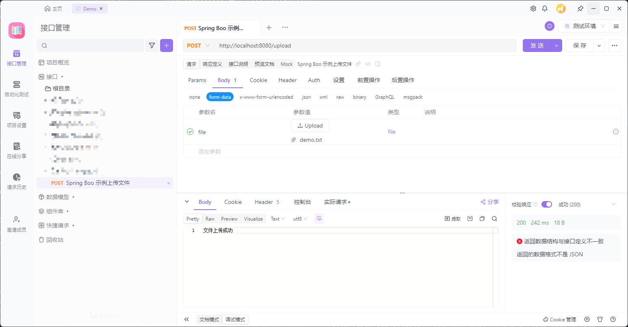
Task: Select the none body type
Action: 195,97
